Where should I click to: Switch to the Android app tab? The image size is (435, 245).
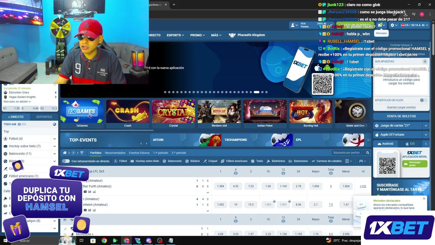coord(385,144)
